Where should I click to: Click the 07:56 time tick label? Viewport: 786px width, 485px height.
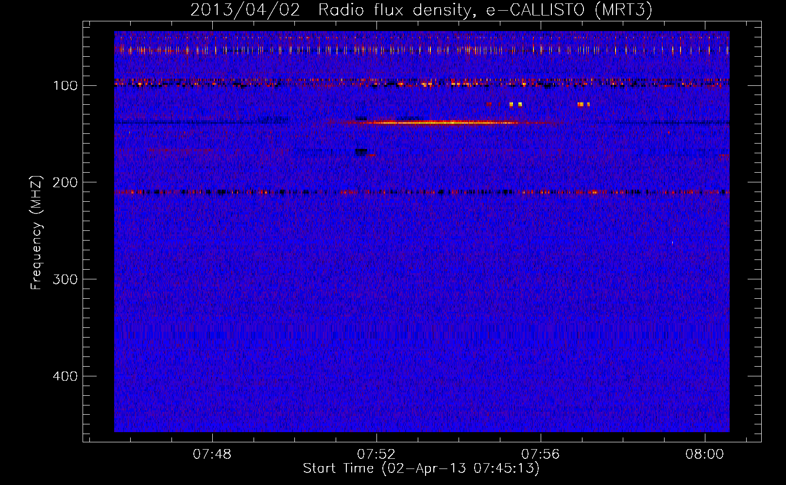(x=541, y=454)
